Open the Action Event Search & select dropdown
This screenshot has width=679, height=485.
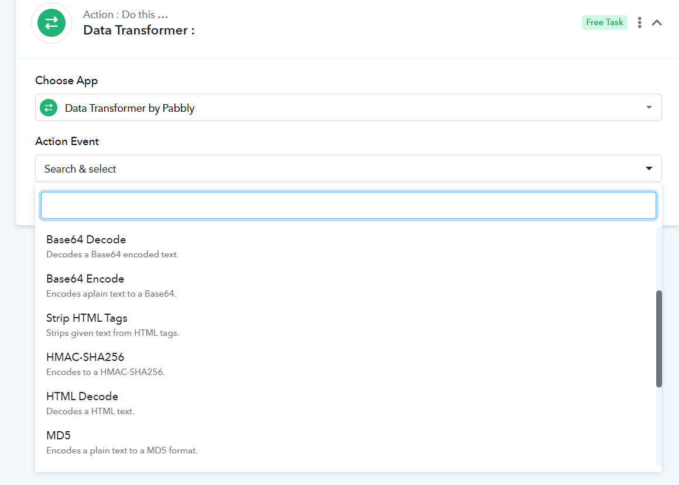(348, 168)
